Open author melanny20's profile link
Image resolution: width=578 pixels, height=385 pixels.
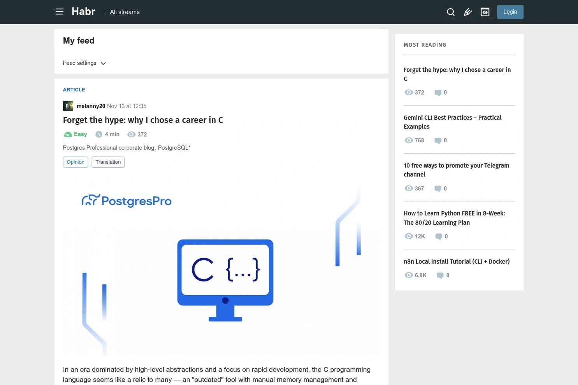pos(91,106)
